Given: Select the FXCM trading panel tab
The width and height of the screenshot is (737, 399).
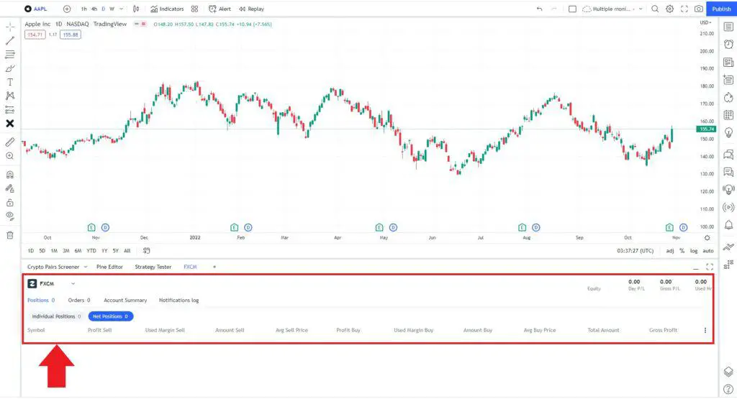Looking at the screenshot, I should pos(190,267).
